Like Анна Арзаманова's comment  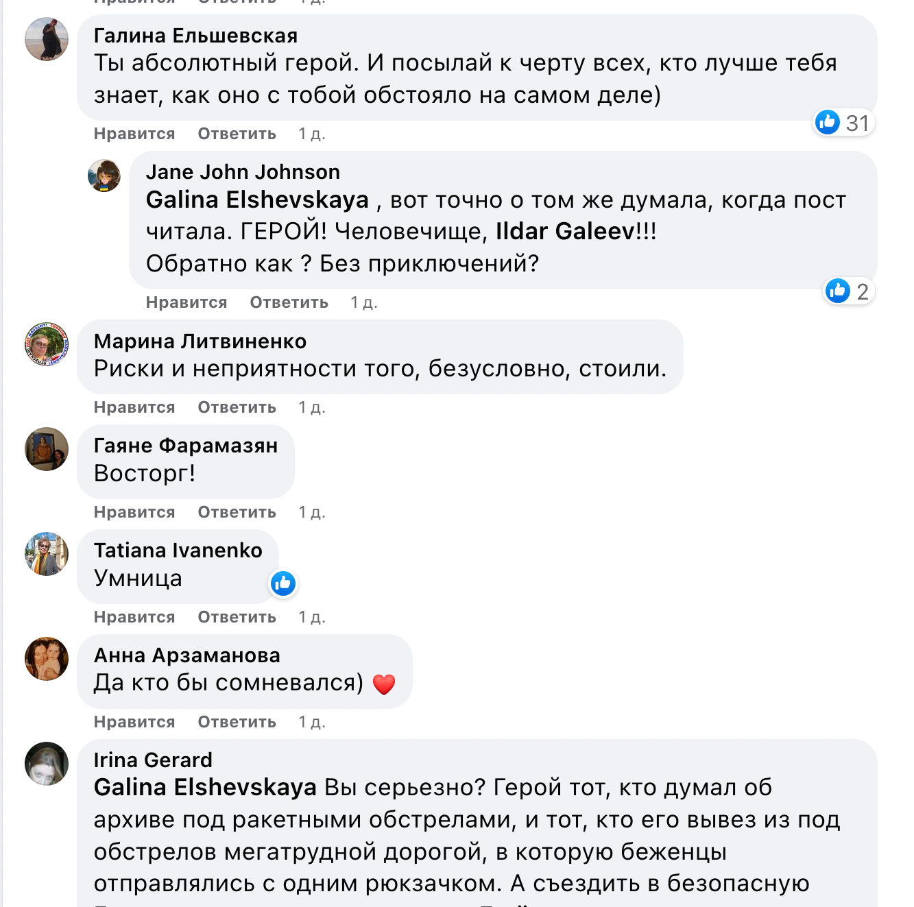134,722
